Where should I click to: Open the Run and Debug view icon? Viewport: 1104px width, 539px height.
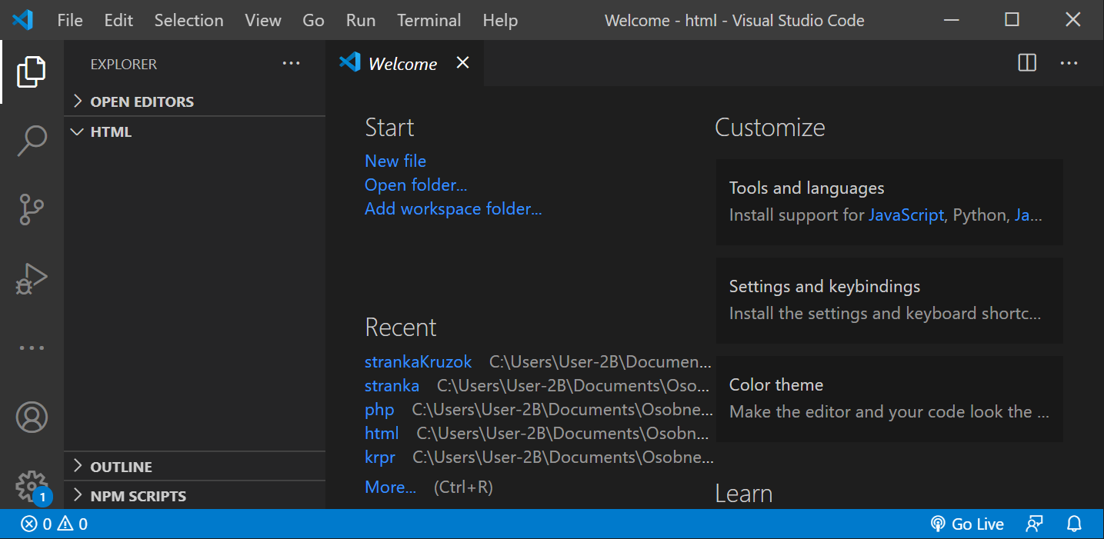tap(32, 279)
